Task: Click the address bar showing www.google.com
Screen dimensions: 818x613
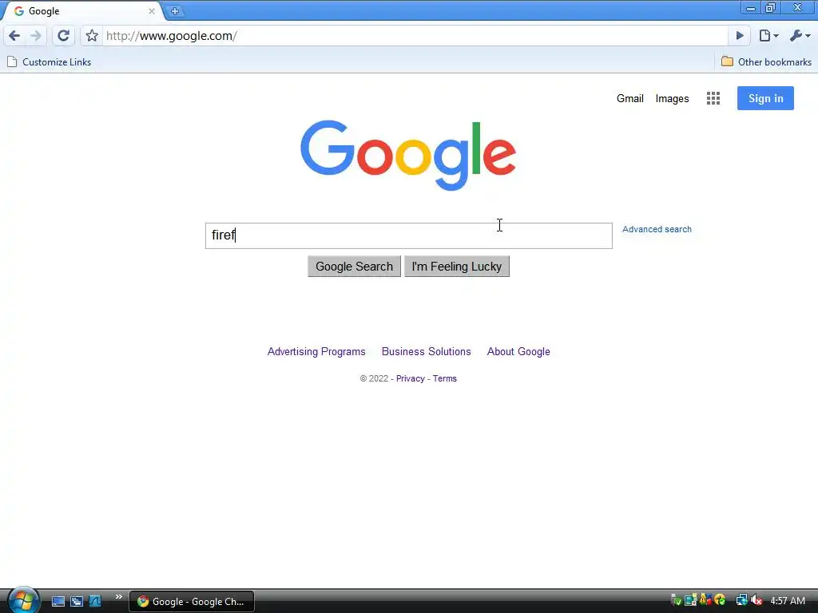Action: [x=415, y=35]
